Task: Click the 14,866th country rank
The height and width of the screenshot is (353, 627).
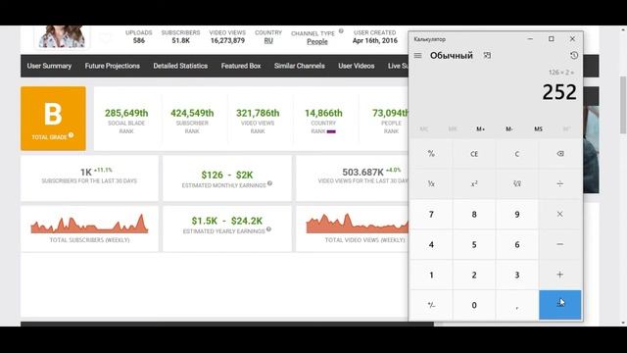Action: click(x=323, y=114)
